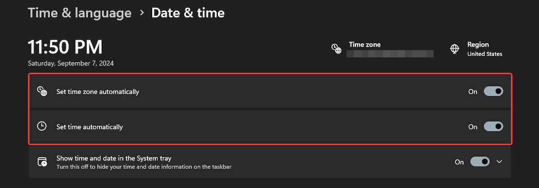Click the breadcrumb chevron separator arrow
The height and width of the screenshot is (188, 539).
142,13
